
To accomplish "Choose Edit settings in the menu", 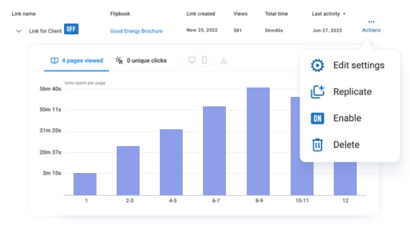I will coord(359,65).
